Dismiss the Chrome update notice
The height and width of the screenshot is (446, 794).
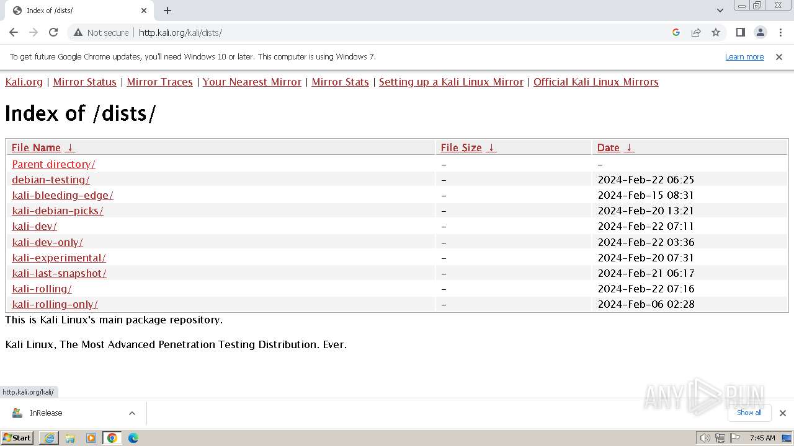click(779, 56)
